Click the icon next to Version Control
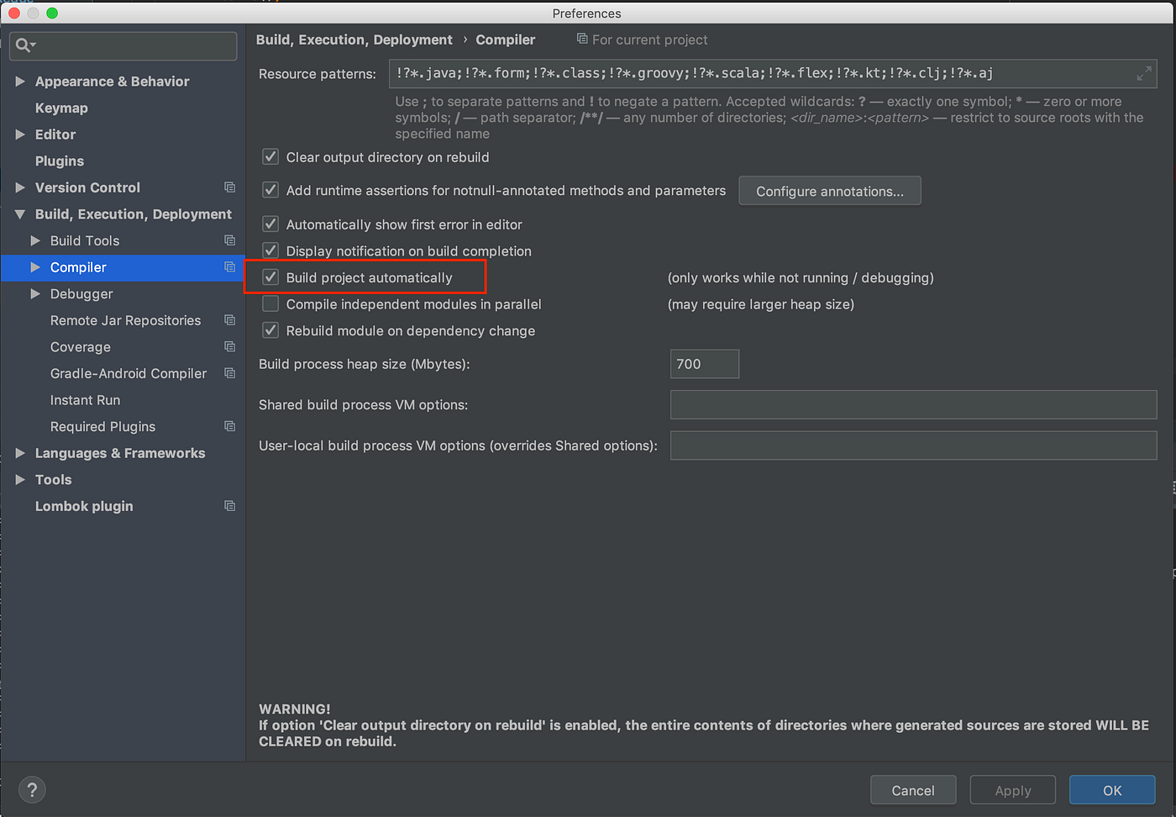This screenshot has width=1176, height=817. click(x=229, y=187)
